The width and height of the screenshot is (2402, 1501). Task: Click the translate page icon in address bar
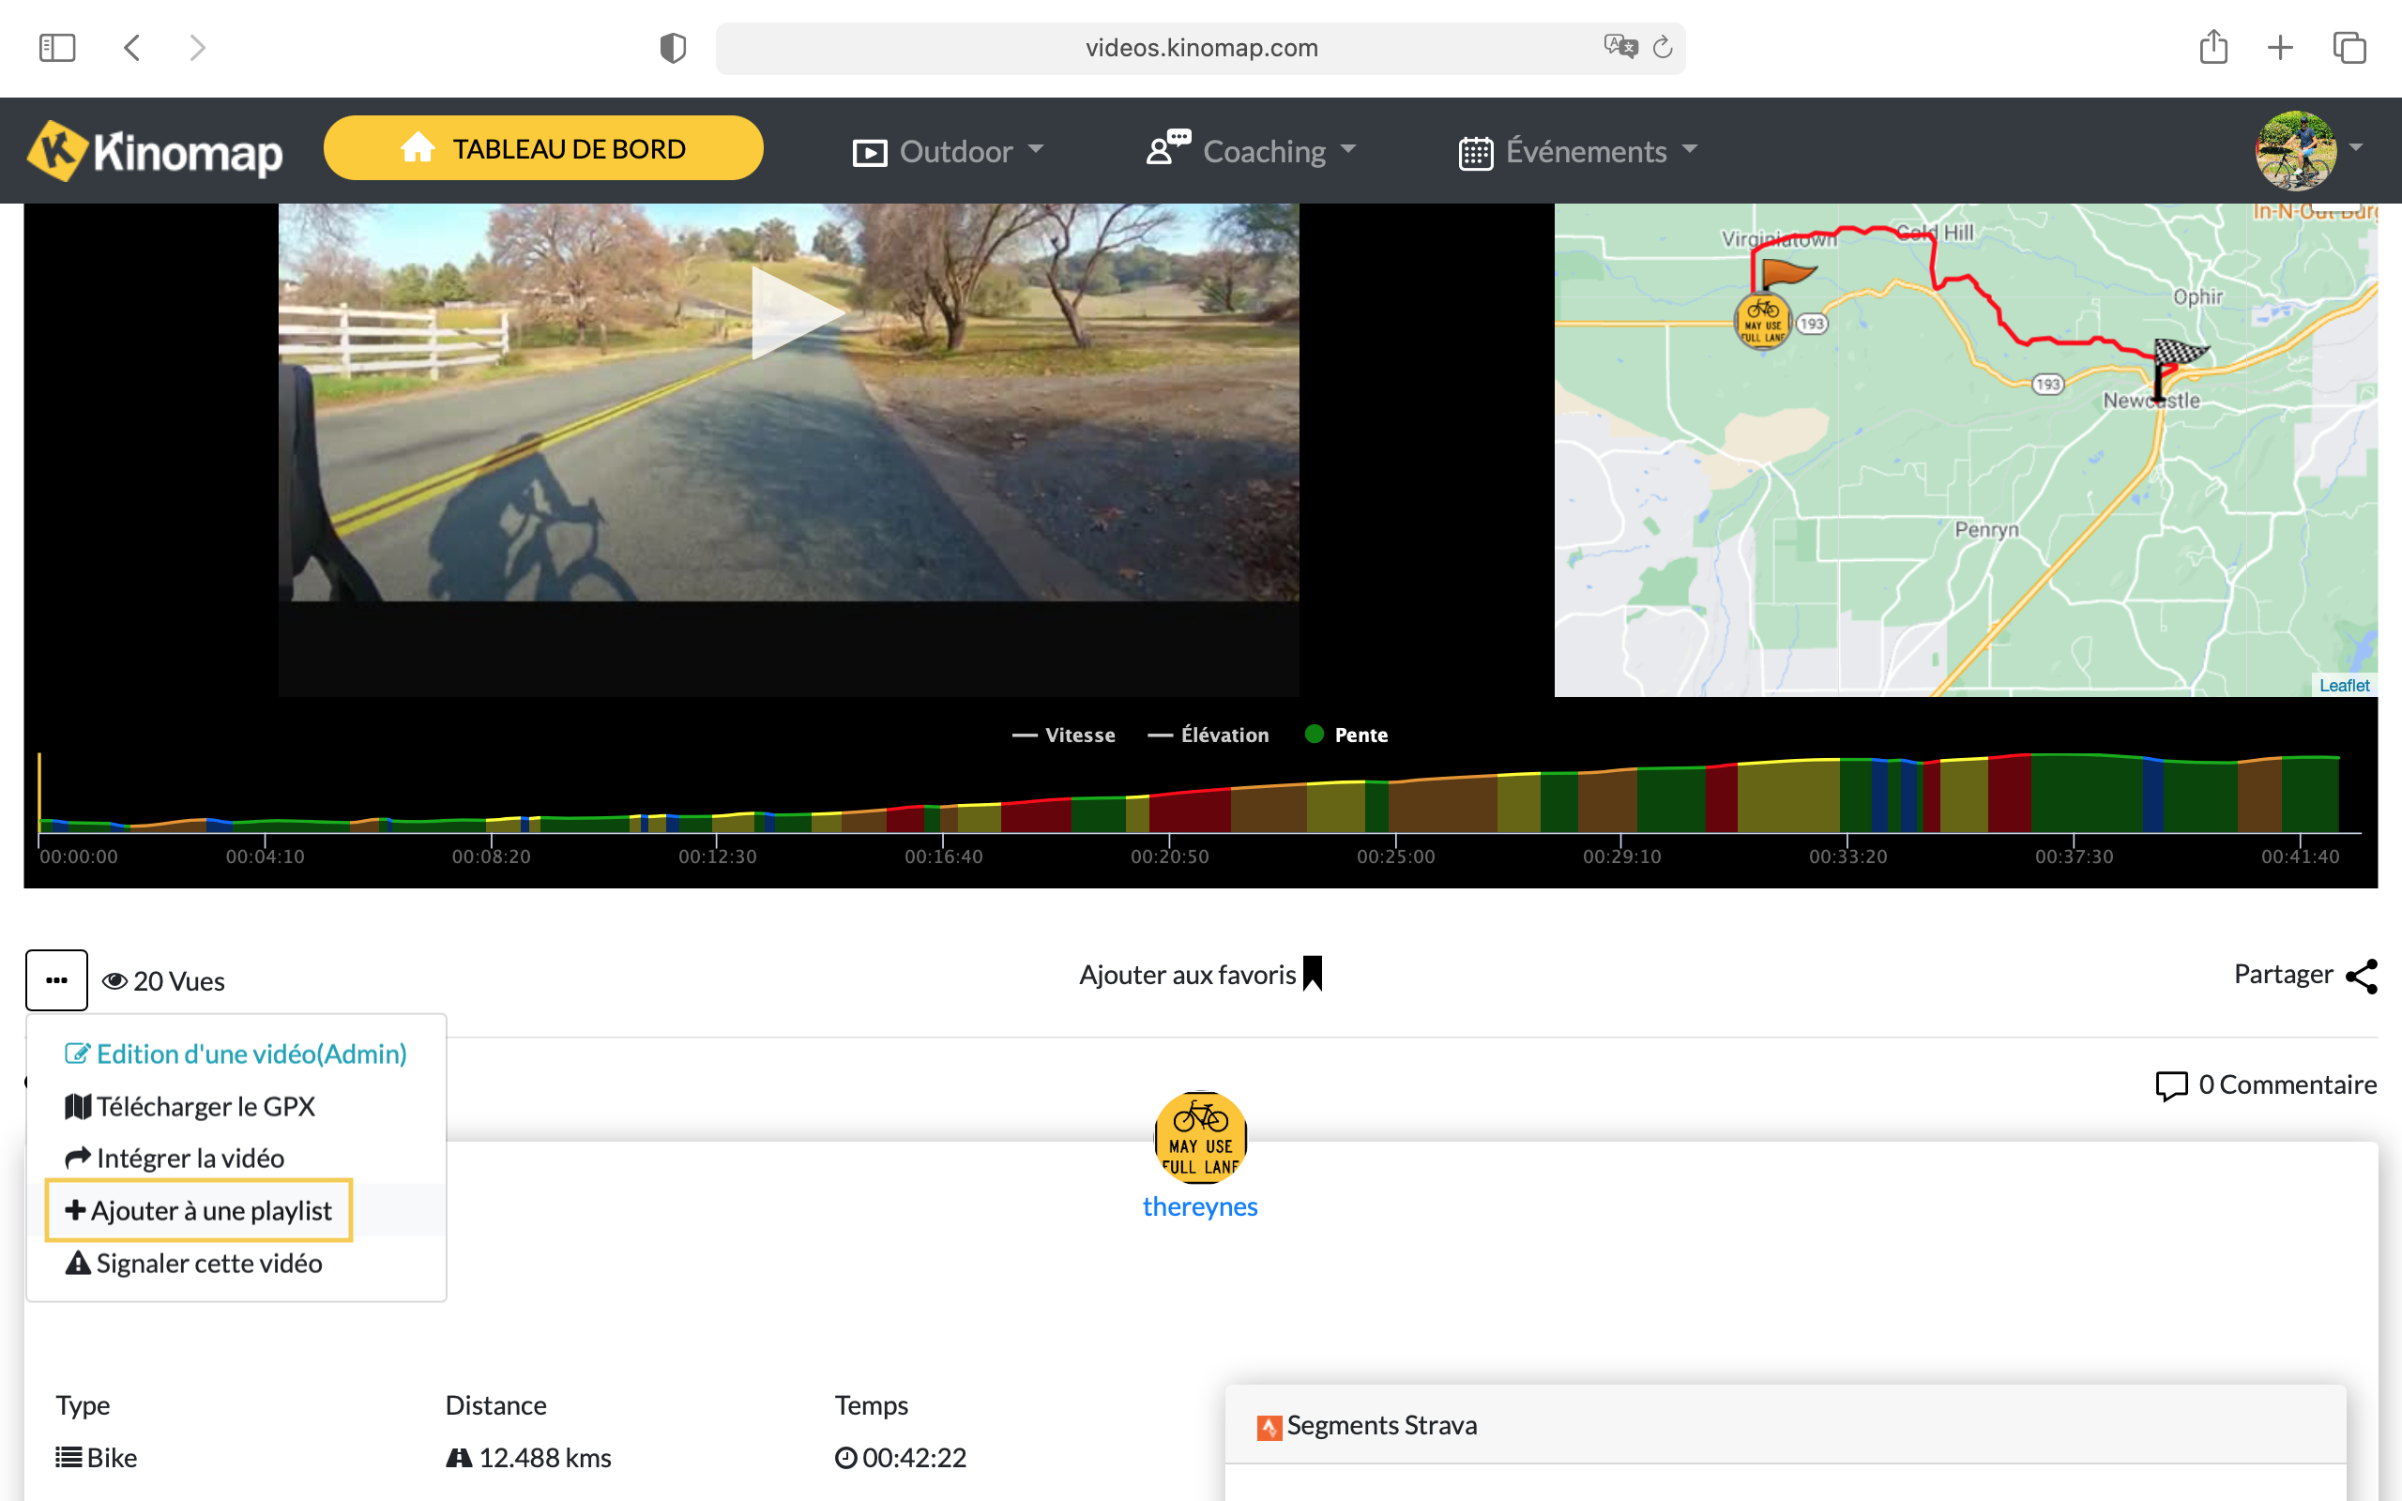(x=1619, y=47)
